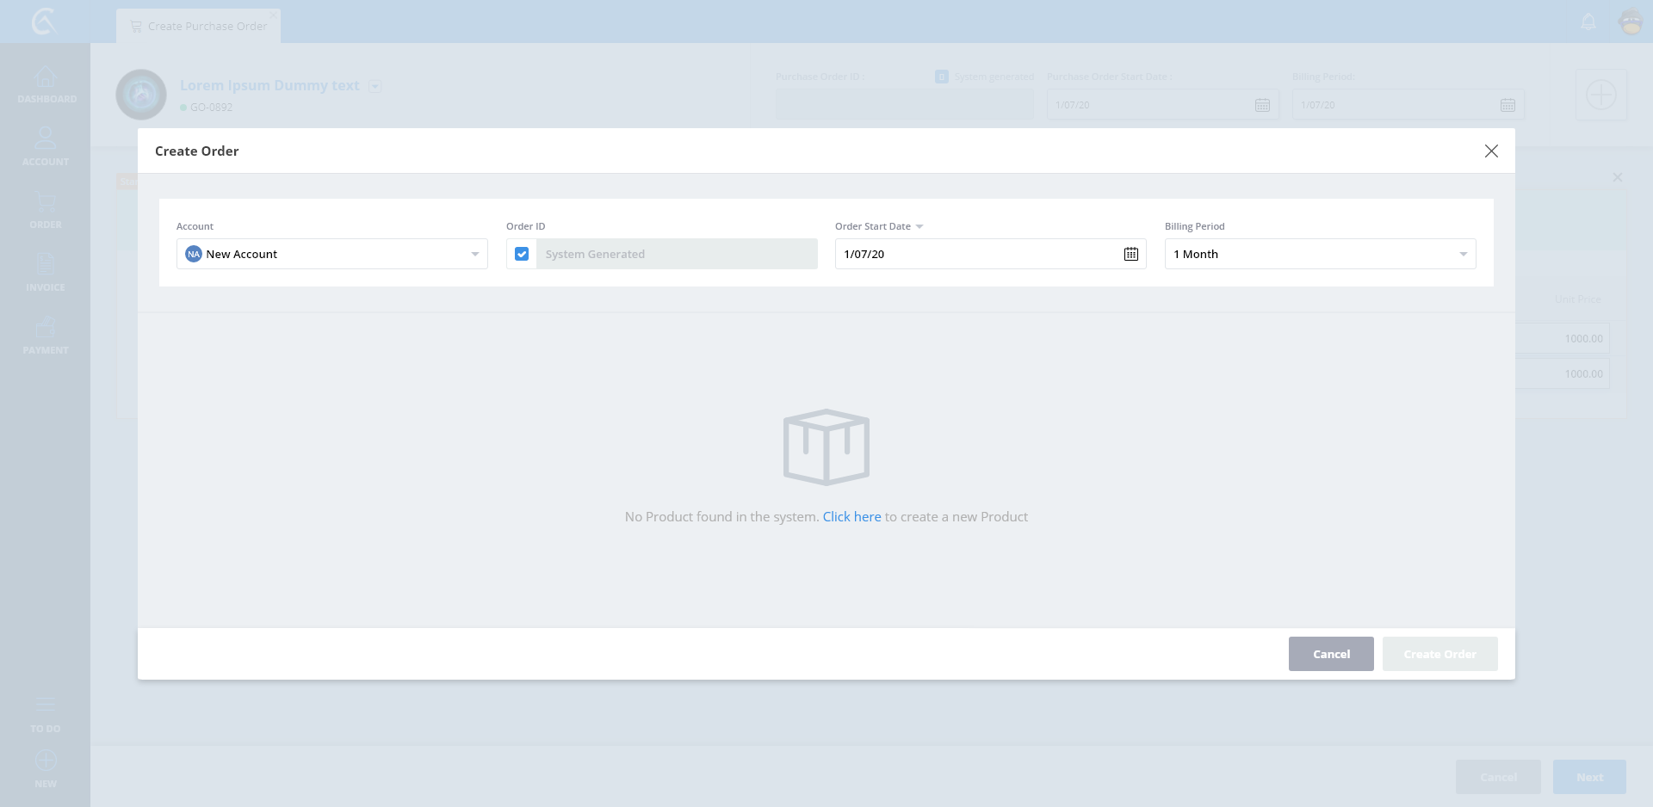The height and width of the screenshot is (807, 1653).
Task: Click the Create Order button
Action: [1439, 654]
